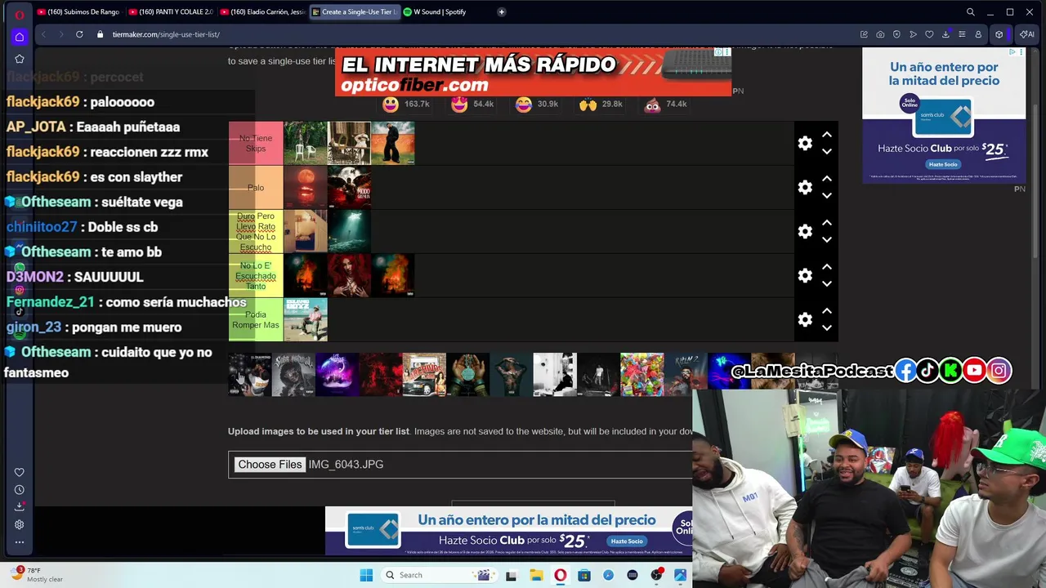Open the weather widget showing 78°F
The width and height of the screenshot is (1046, 588).
(x=37, y=574)
